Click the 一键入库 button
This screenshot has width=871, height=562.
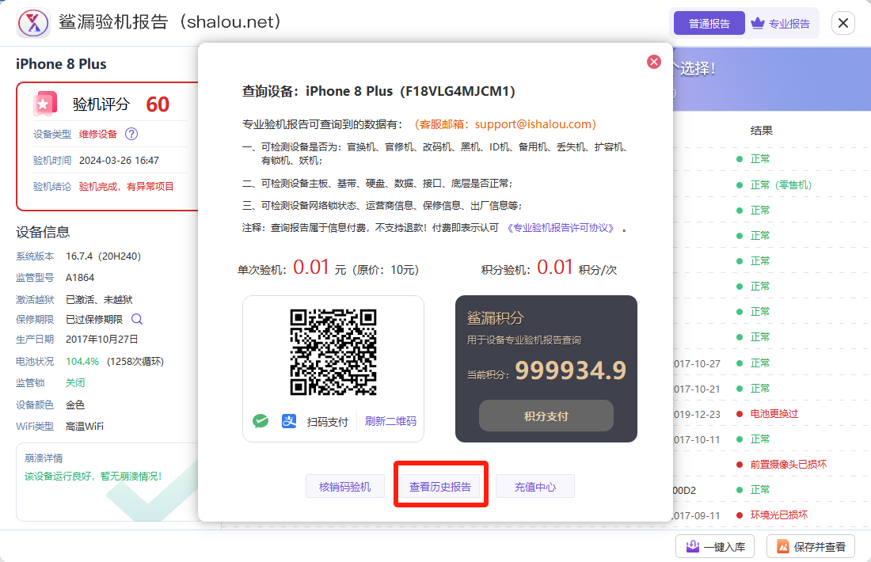coord(715,546)
